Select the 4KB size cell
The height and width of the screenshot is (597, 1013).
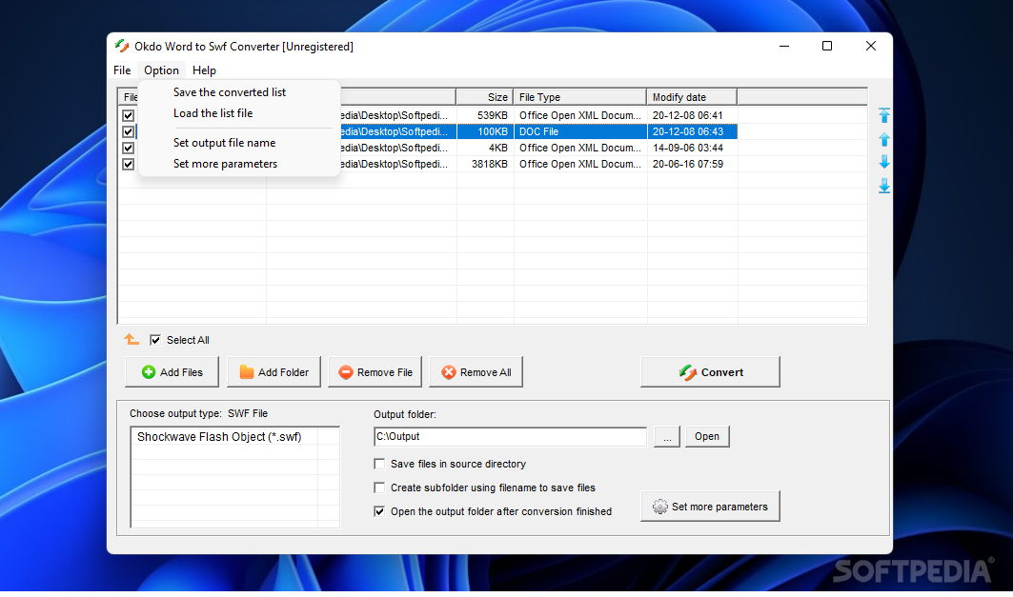pos(485,148)
